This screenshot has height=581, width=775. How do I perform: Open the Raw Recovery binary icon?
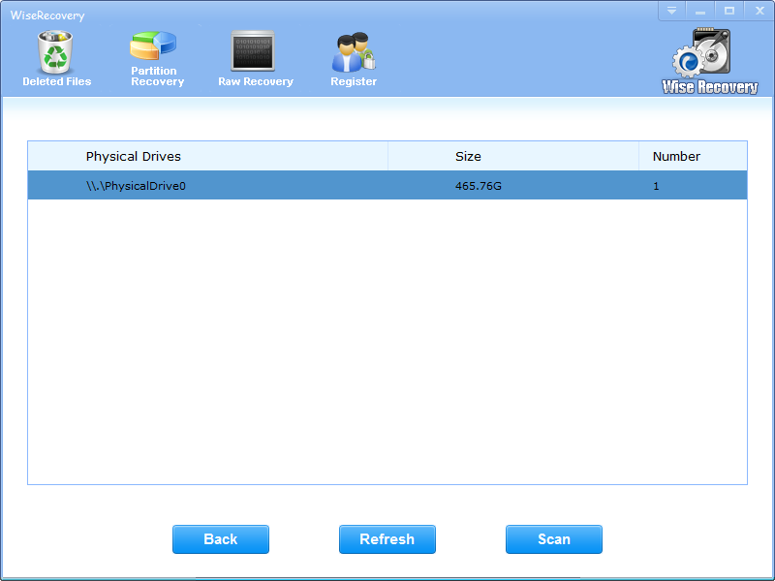[253, 51]
